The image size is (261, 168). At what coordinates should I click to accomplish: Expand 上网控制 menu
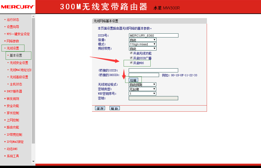tap(13, 120)
